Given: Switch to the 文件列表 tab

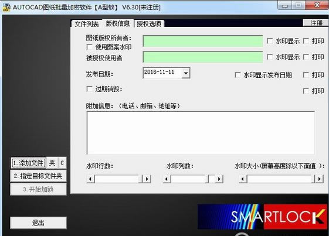Looking at the screenshot, I should tap(86, 23).
